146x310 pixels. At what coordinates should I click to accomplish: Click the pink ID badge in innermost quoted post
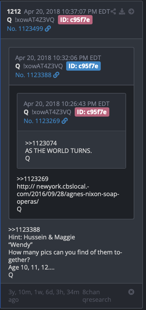pyautogui.click(x=92, y=112)
